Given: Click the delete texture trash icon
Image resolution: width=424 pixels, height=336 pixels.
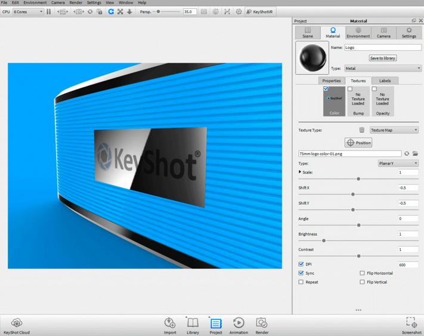Looking at the screenshot, I should click(361, 130).
